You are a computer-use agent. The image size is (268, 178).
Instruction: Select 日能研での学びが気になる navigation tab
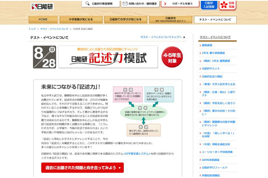[126, 20]
